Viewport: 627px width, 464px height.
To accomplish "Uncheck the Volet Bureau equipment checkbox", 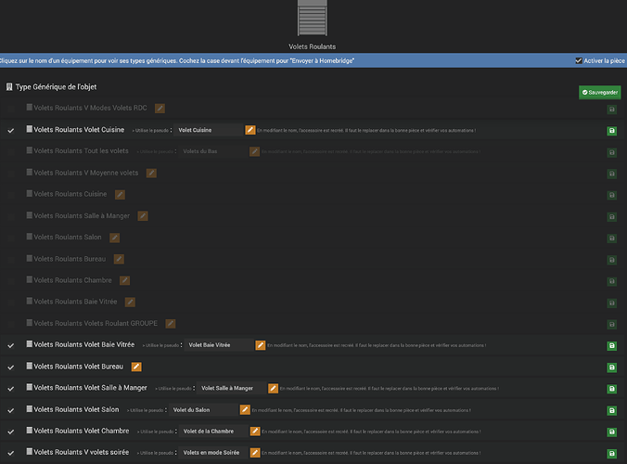I will [x=11, y=367].
